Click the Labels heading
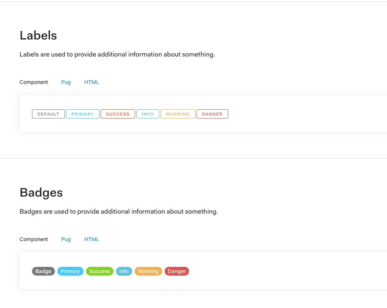Image resolution: width=387 pixels, height=308 pixels. (x=38, y=35)
